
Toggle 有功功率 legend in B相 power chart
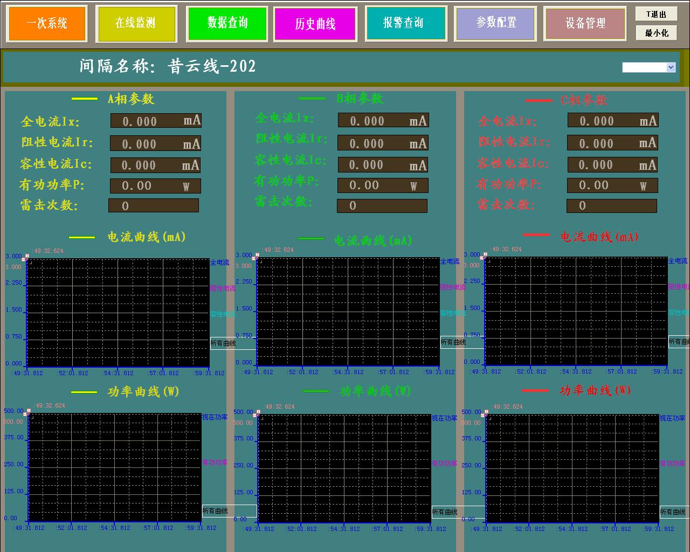tap(444, 464)
